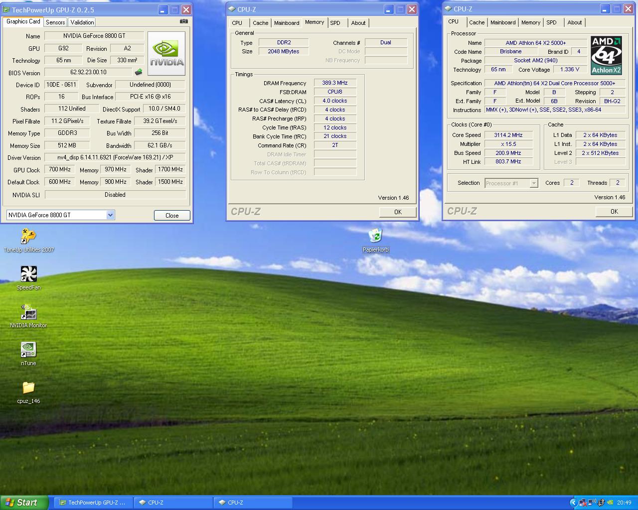
Task: Click the GPU name field NVIDIA GeForce 8800 GT
Action: [x=94, y=36]
